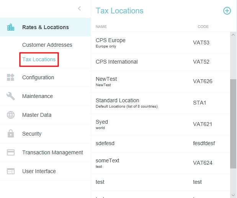The image size is (237, 198).
Task: Click the Maintenance wrench icon
Action: point(11,96)
